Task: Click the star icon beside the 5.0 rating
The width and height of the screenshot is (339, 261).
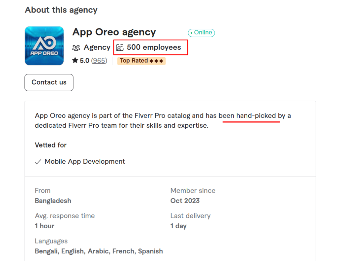Action: click(x=75, y=61)
